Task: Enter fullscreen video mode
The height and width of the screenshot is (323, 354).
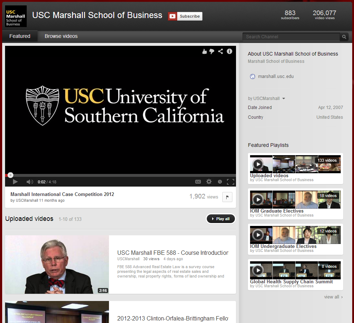Action: pyautogui.click(x=230, y=182)
